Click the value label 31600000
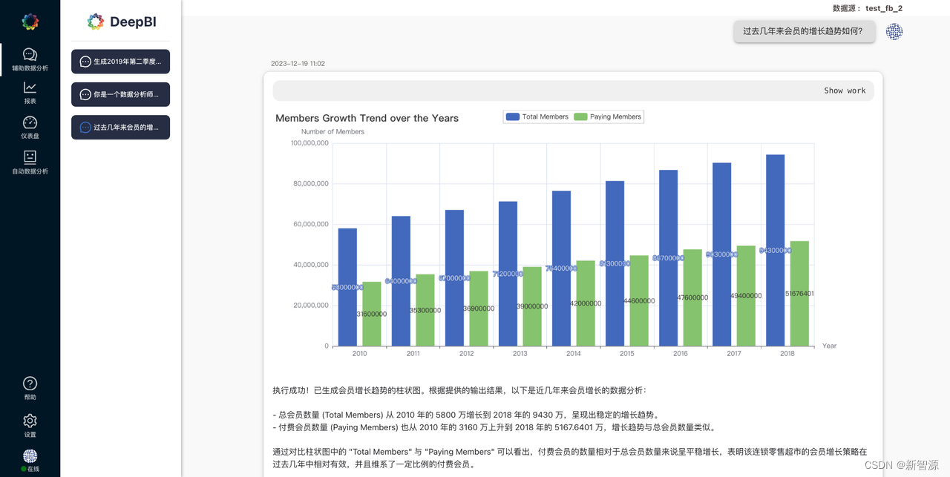The image size is (950, 477). pyautogui.click(x=371, y=315)
